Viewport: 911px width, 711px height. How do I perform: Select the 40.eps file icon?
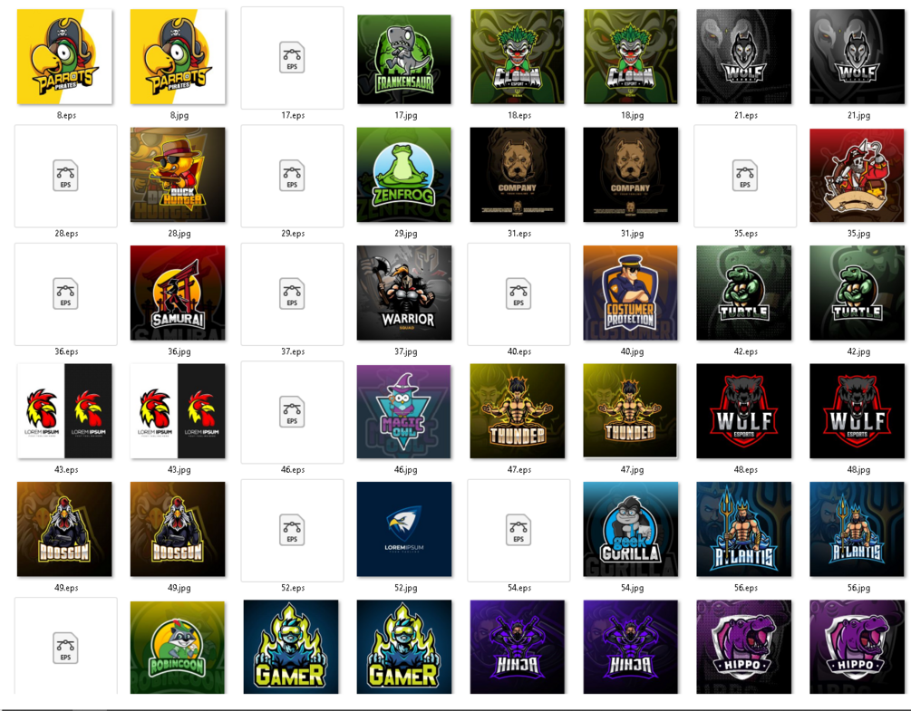pos(518,293)
